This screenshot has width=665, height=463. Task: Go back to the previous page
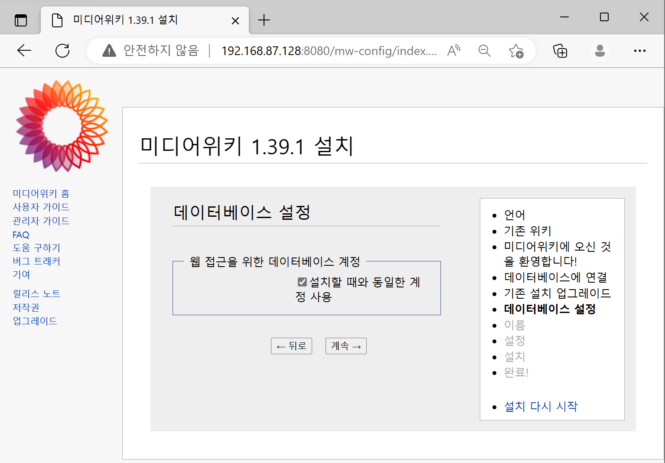point(24,51)
